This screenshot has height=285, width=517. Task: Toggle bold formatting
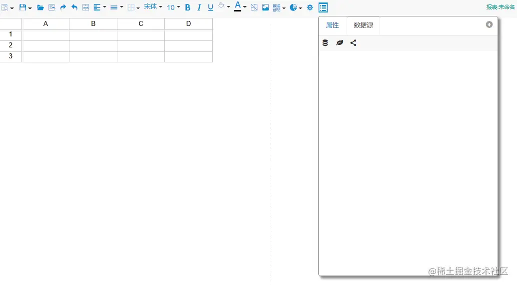(188, 7)
